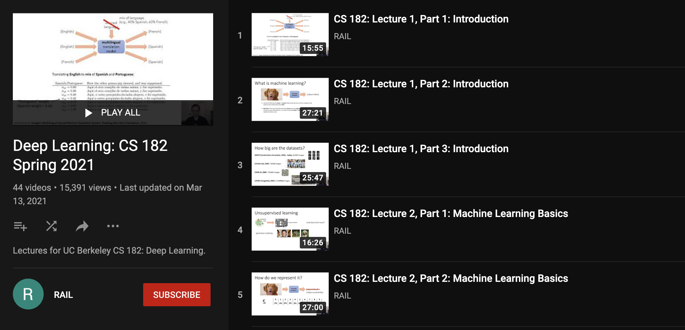
Task: Open 'Lecture 2, Part 1: Machine Learning Basics'
Action: click(451, 213)
